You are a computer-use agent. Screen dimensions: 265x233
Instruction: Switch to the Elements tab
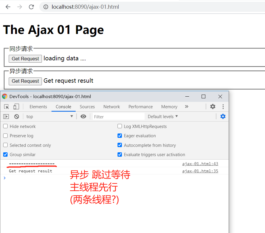pos(38,107)
